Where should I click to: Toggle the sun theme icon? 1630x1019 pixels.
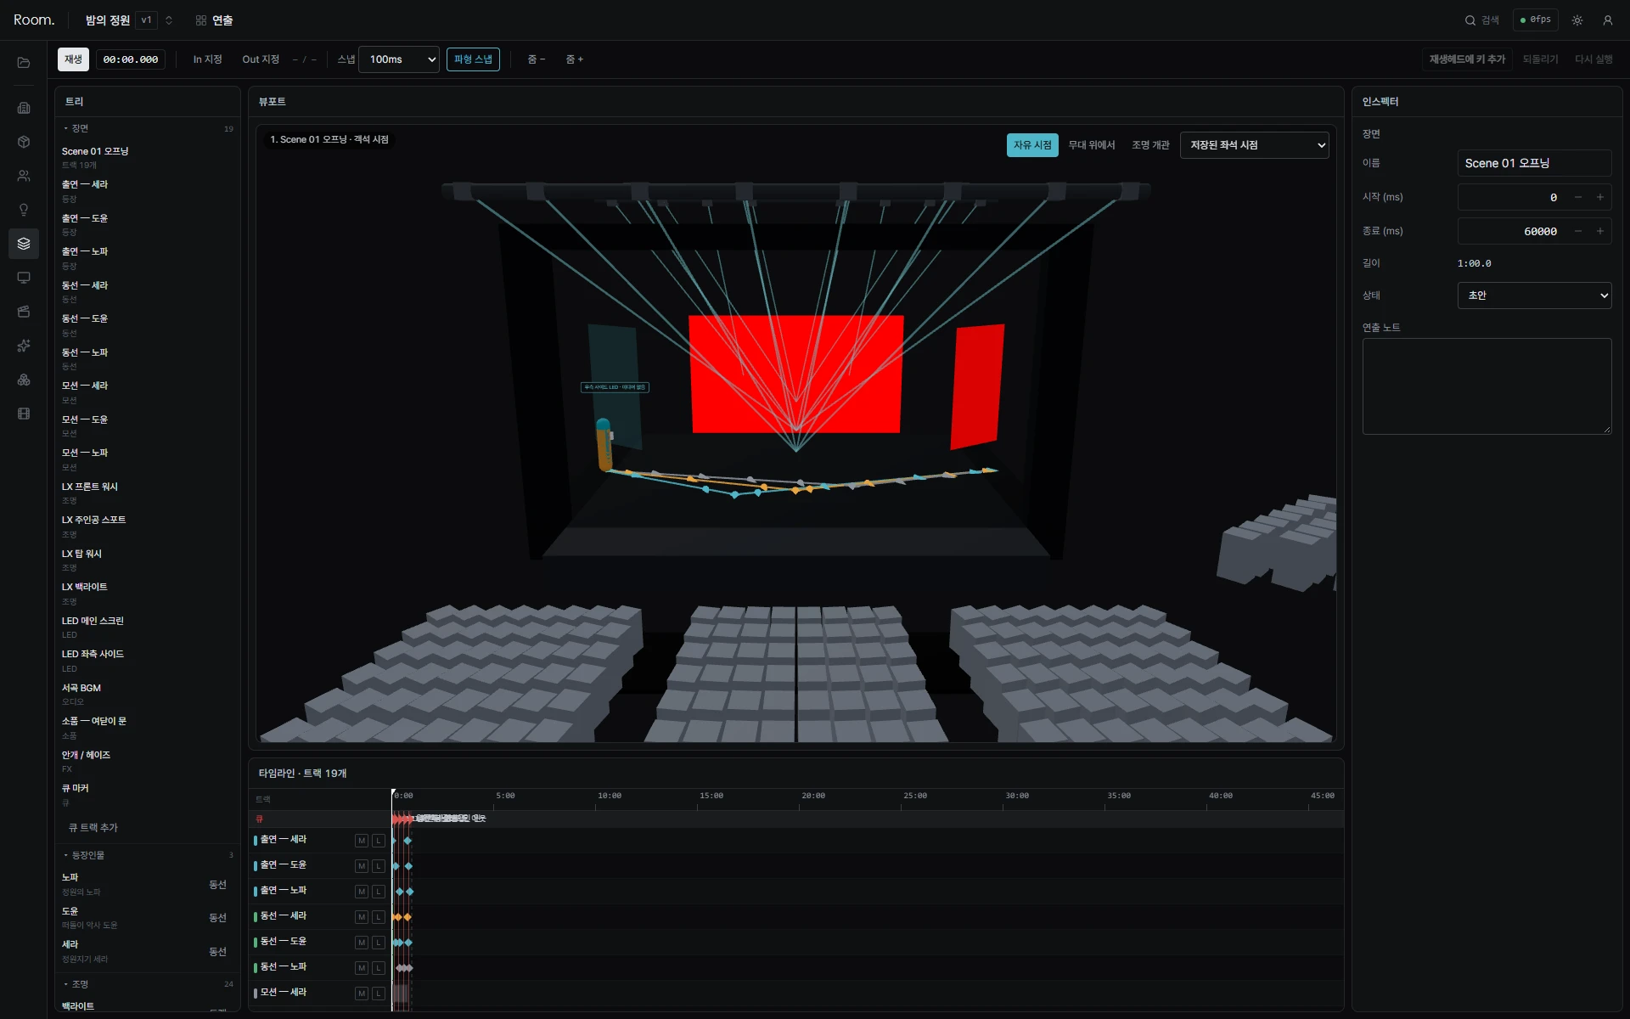[x=1577, y=20]
